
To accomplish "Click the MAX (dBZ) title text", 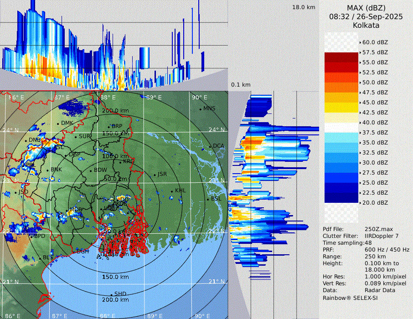I will pyautogui.click(x=366, y=8).
